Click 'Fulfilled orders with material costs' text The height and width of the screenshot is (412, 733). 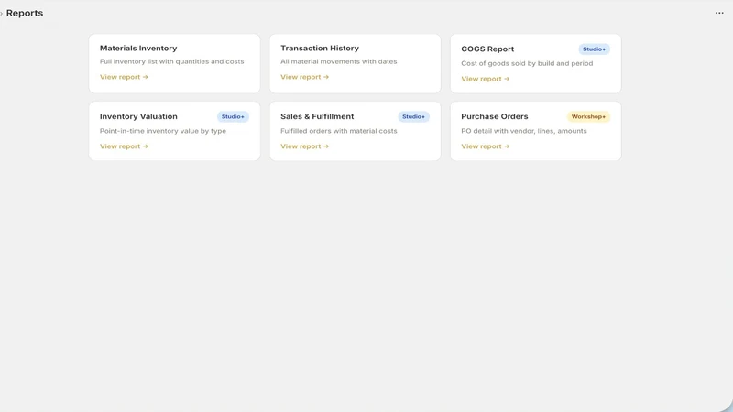338,131
